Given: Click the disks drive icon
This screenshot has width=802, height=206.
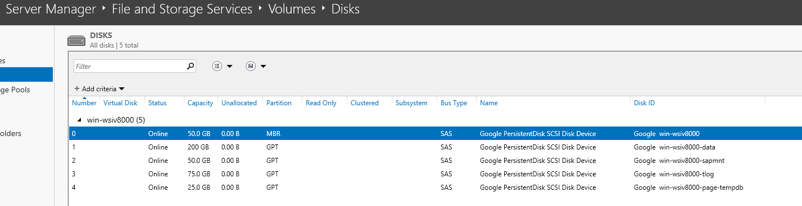Looking at the screenshot, I should pyautogui.click(x=76, y=41).
